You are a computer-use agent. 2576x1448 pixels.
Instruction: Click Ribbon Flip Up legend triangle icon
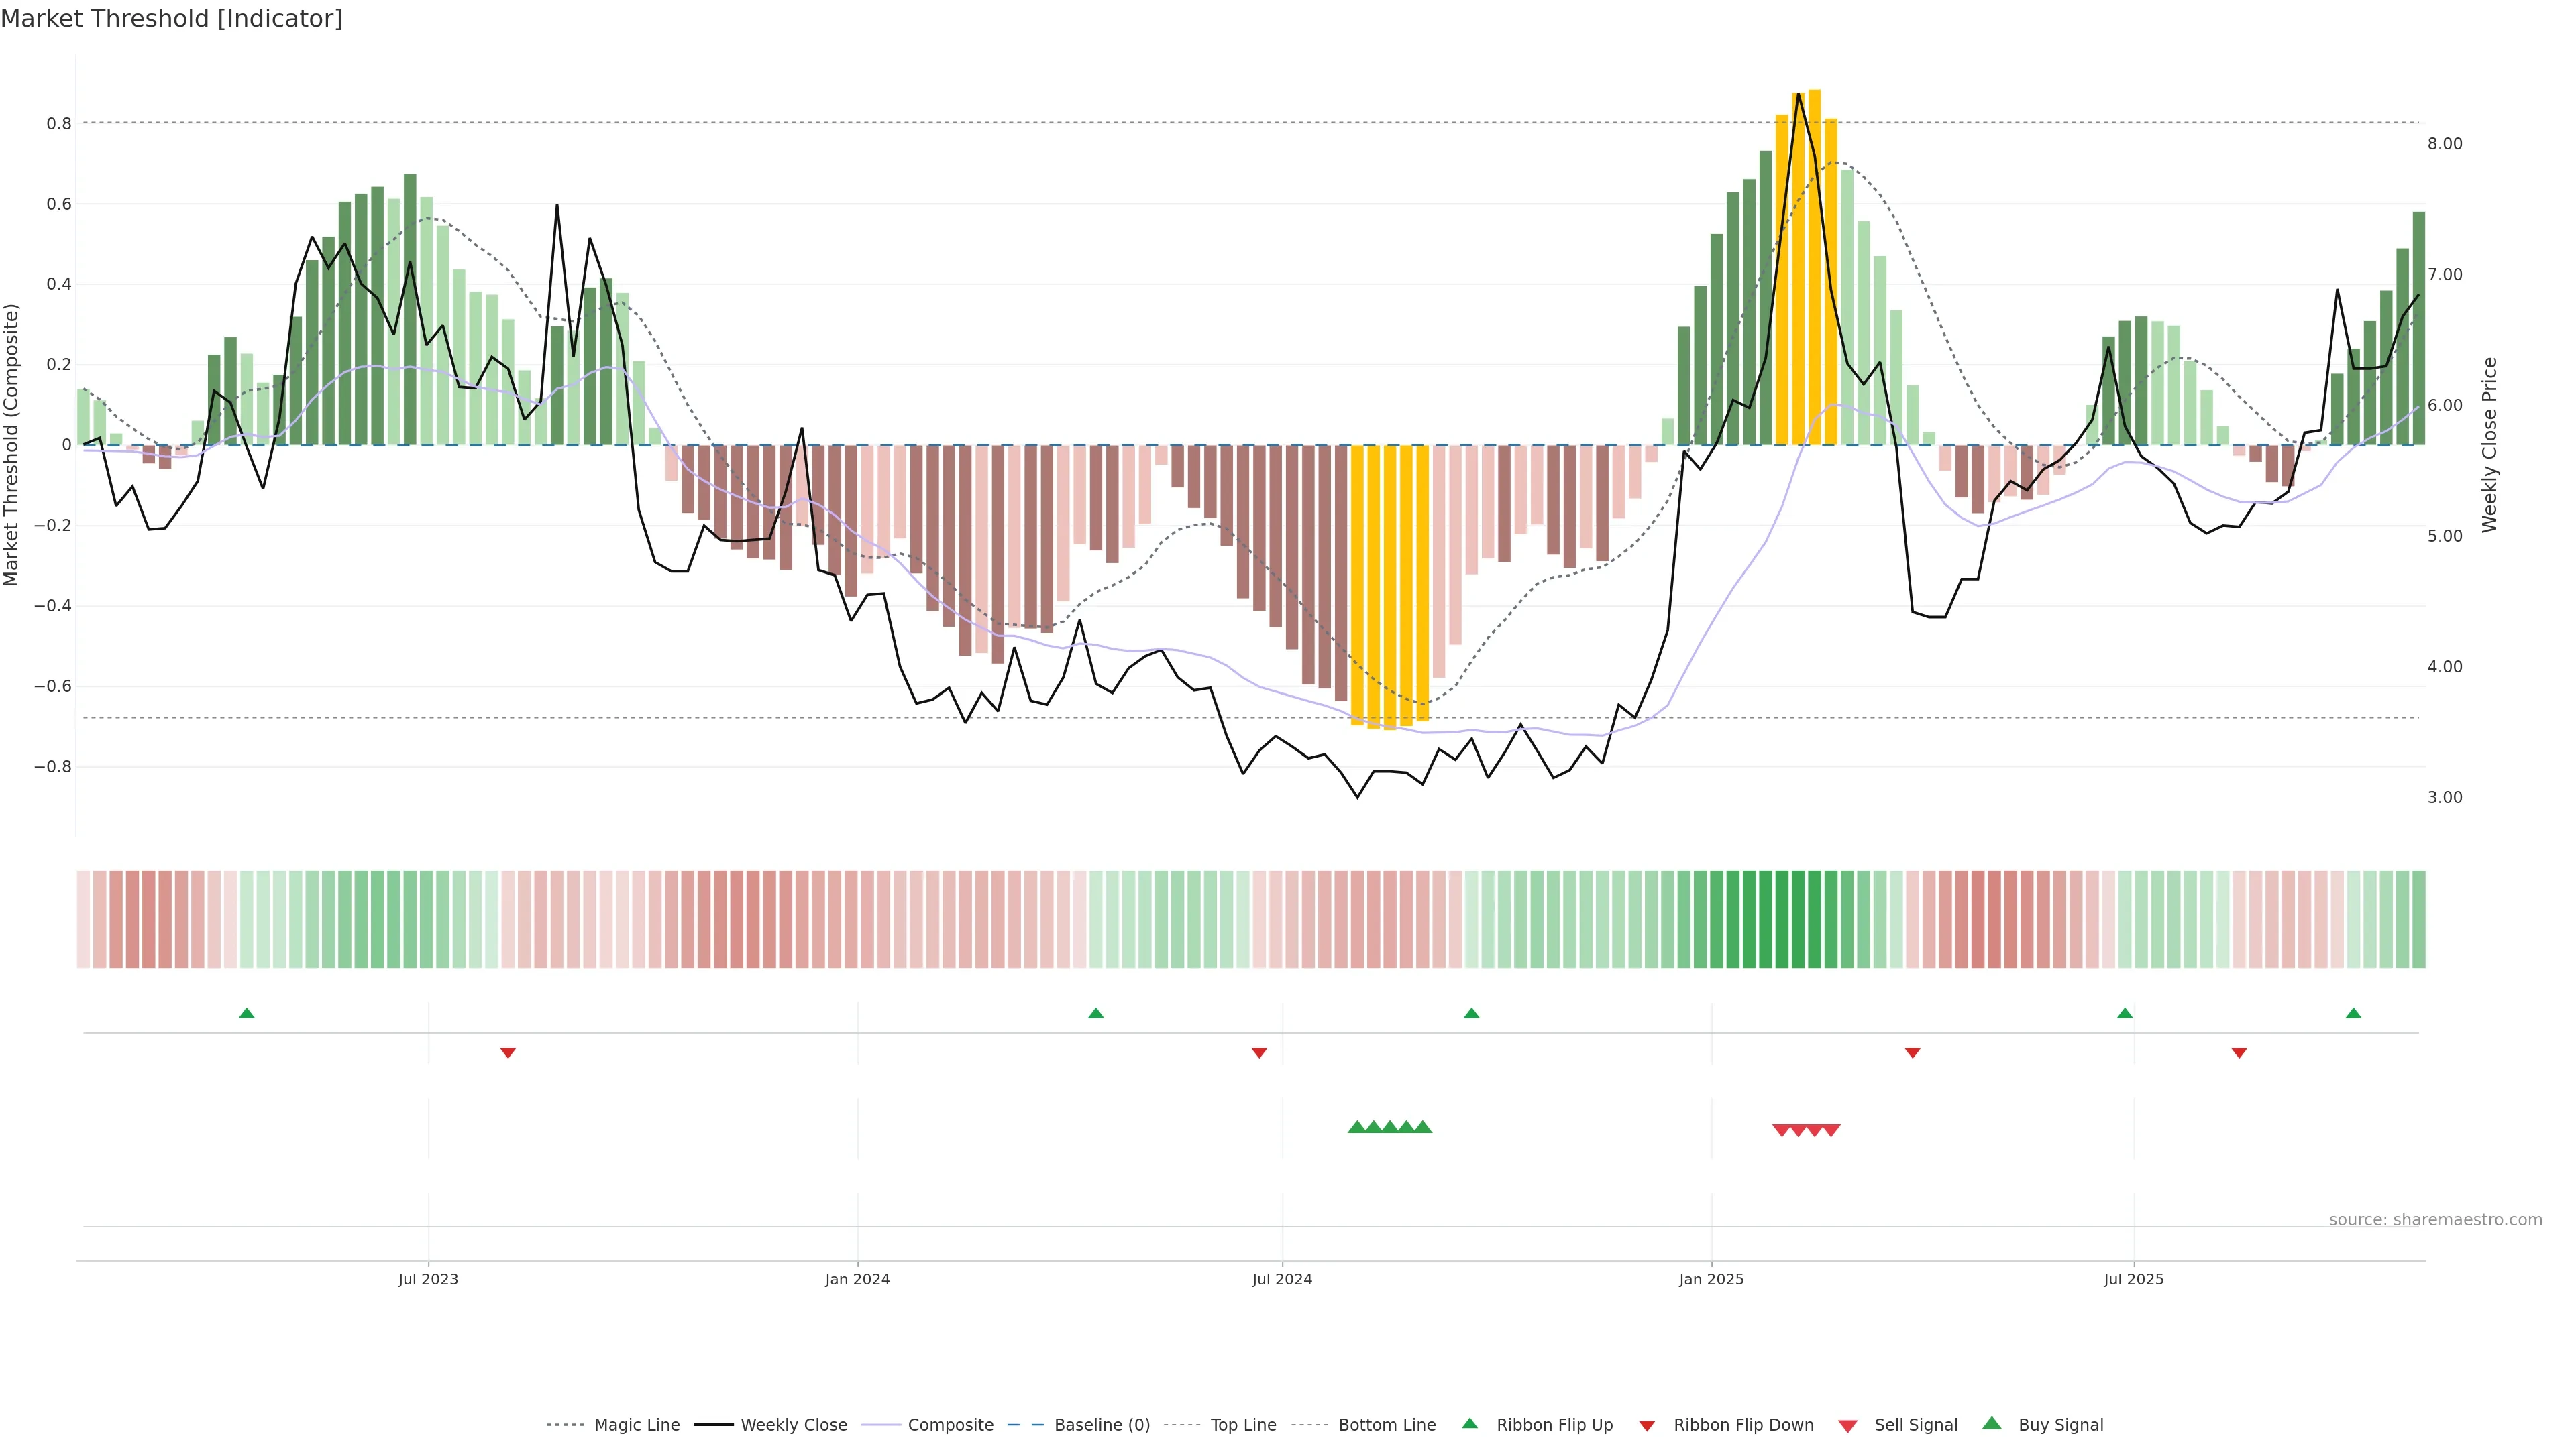pyautogui.click(x=1470, y=1424)
